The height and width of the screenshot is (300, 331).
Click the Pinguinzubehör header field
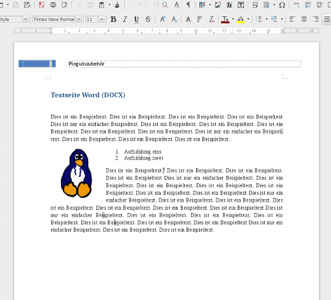coord(185,64)
